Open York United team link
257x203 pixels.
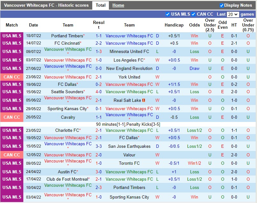coord(129,77)
